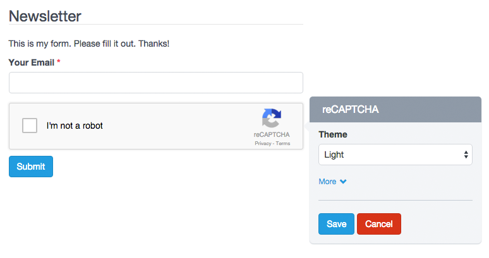
Task: Check the "I'm not a robot" checkbox
Action: click(30, 126)
